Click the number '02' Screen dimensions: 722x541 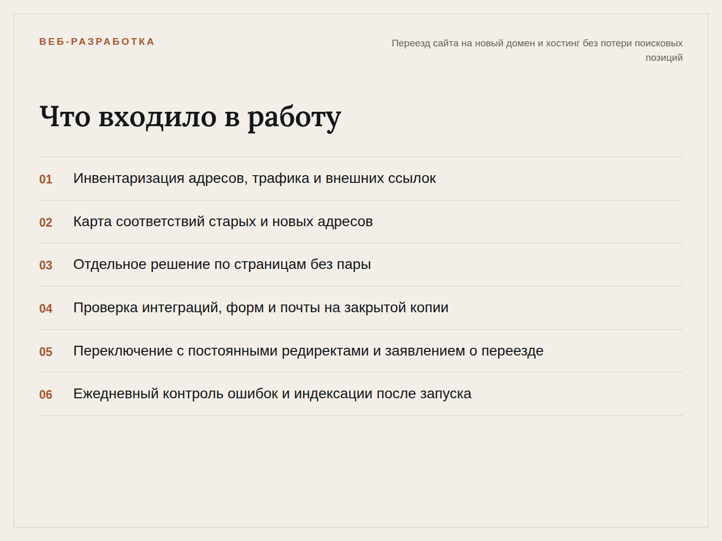[46, 223]
